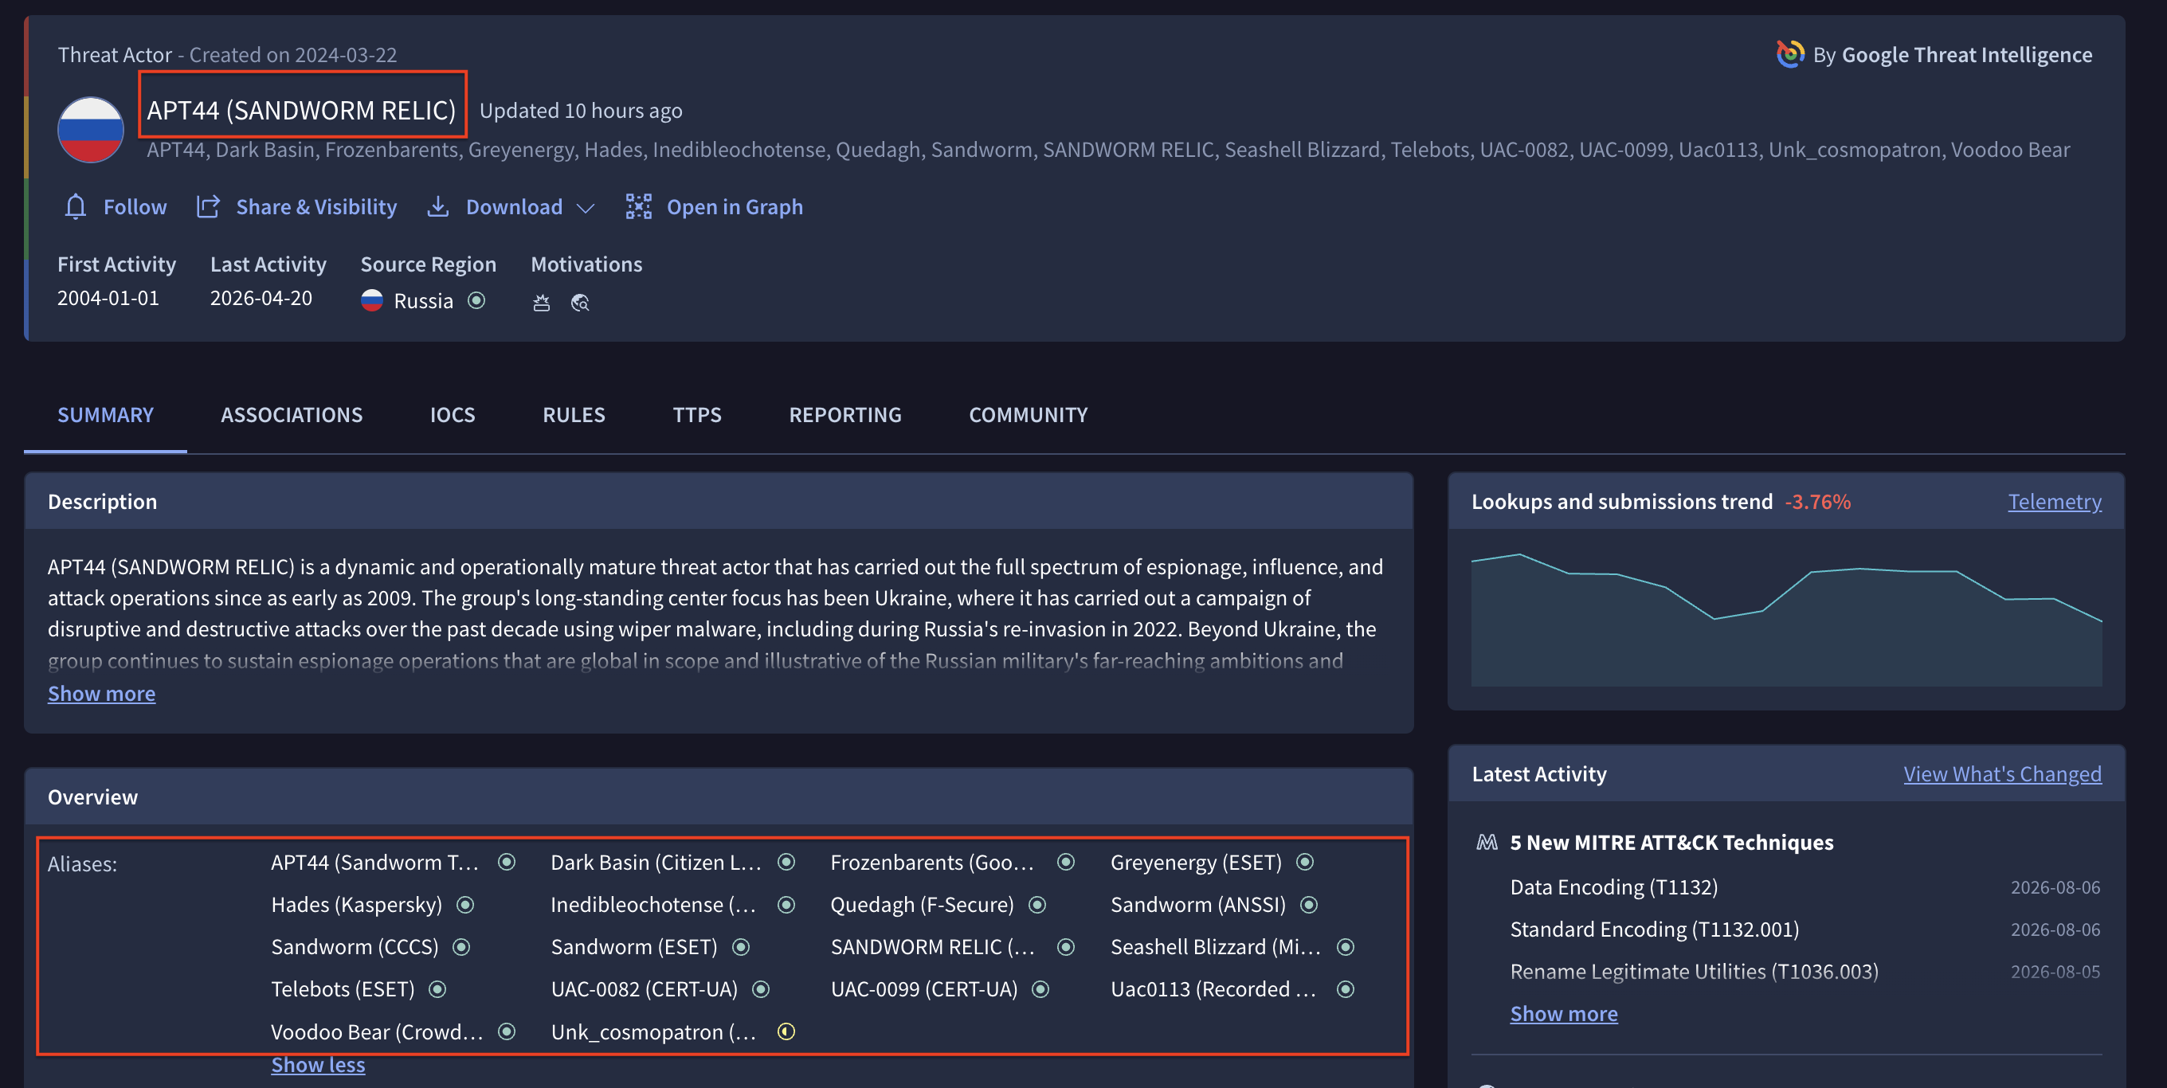Click the indicator beside Quedagh (F-Secure)
Image resolution: width=2167 pixels, height=1088 pixels.
[1037, 905]
